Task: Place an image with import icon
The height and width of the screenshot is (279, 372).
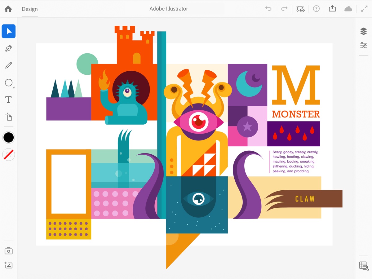Action: (8, 265)
